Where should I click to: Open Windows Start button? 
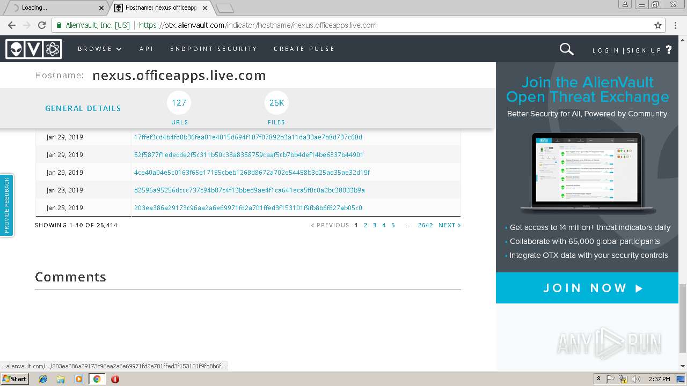pyautogui.click(x=15, y=378)
